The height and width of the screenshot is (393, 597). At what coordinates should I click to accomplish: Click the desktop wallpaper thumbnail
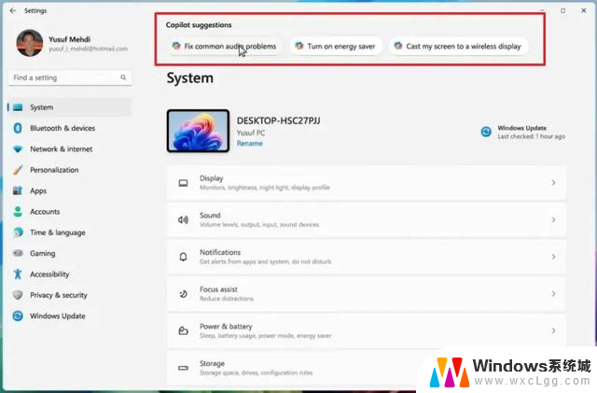point(198,131)
